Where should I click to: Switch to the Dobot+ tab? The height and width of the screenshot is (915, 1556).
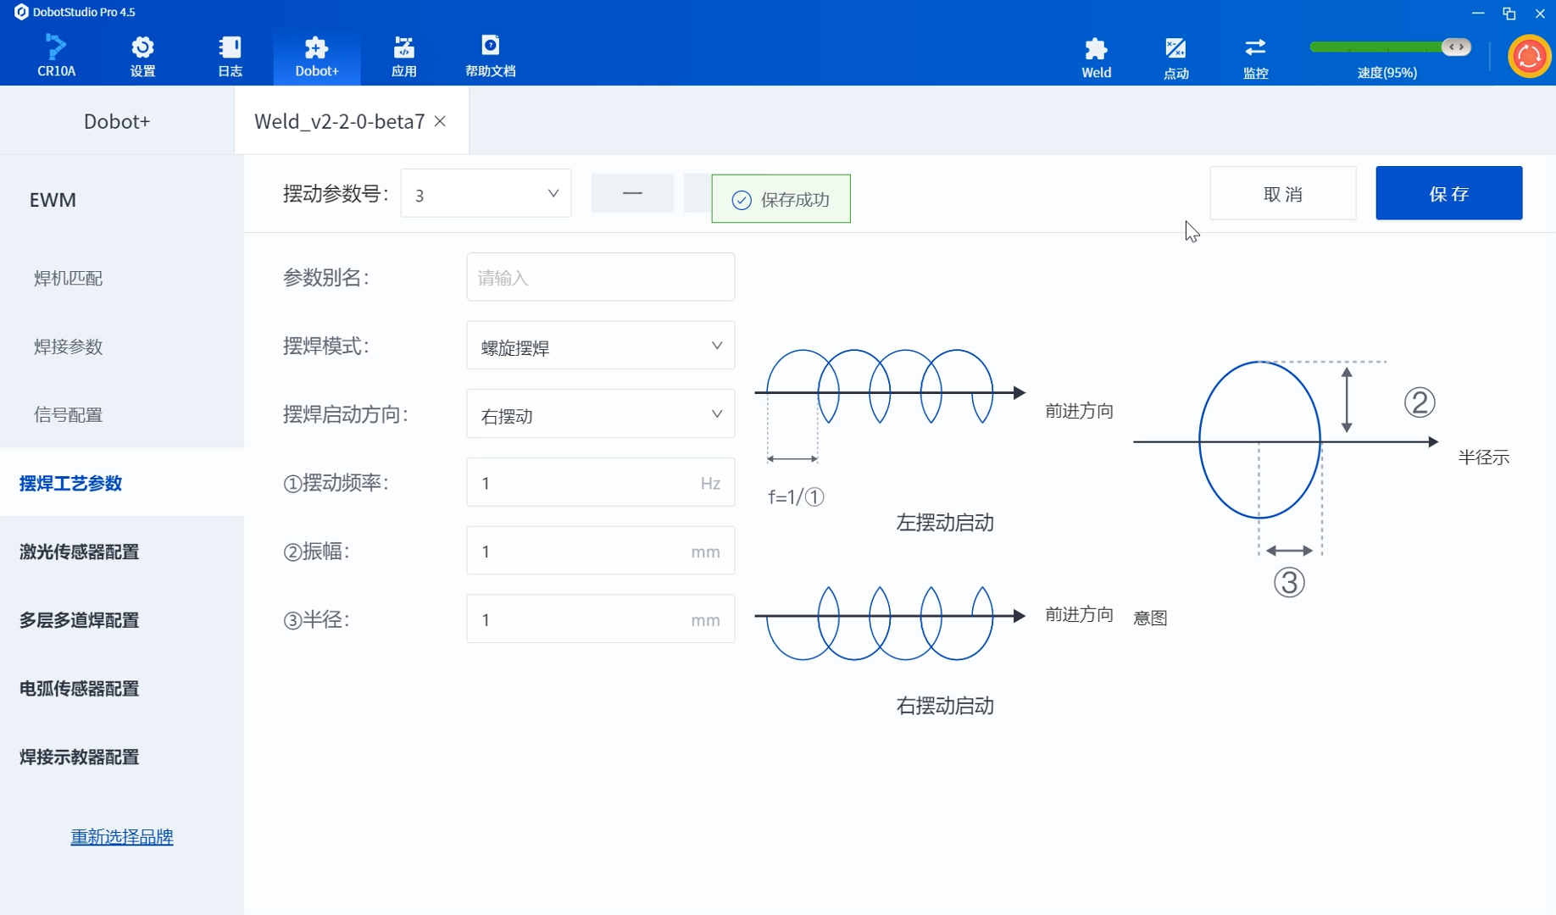click(117, 121)
